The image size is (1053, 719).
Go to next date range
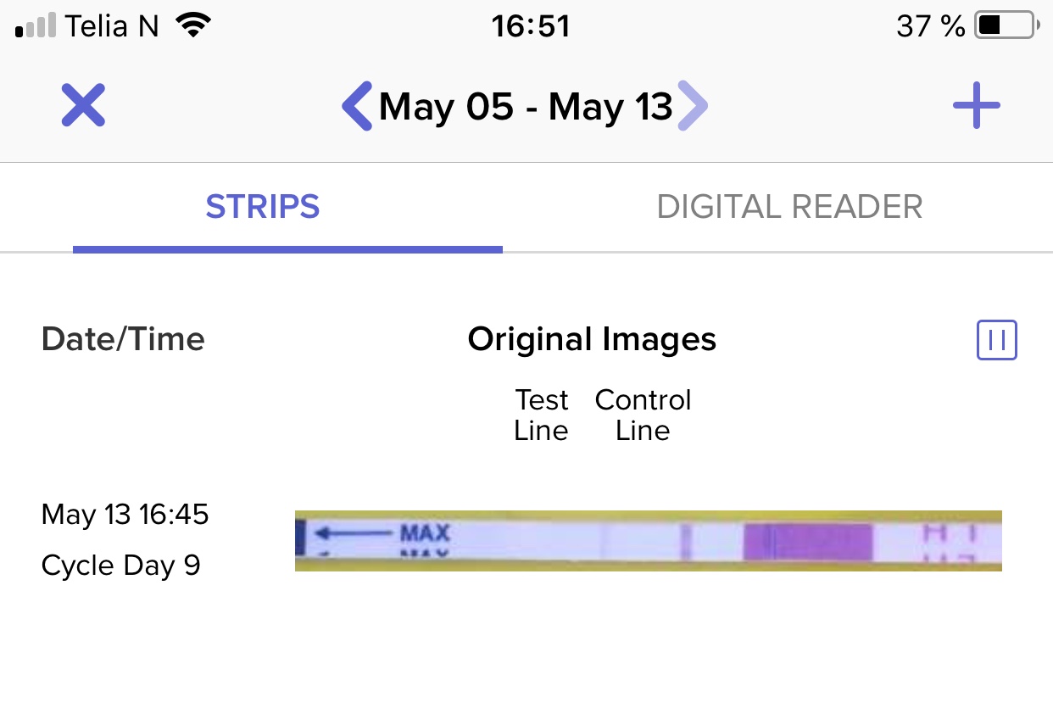click(x=692, y=106)
